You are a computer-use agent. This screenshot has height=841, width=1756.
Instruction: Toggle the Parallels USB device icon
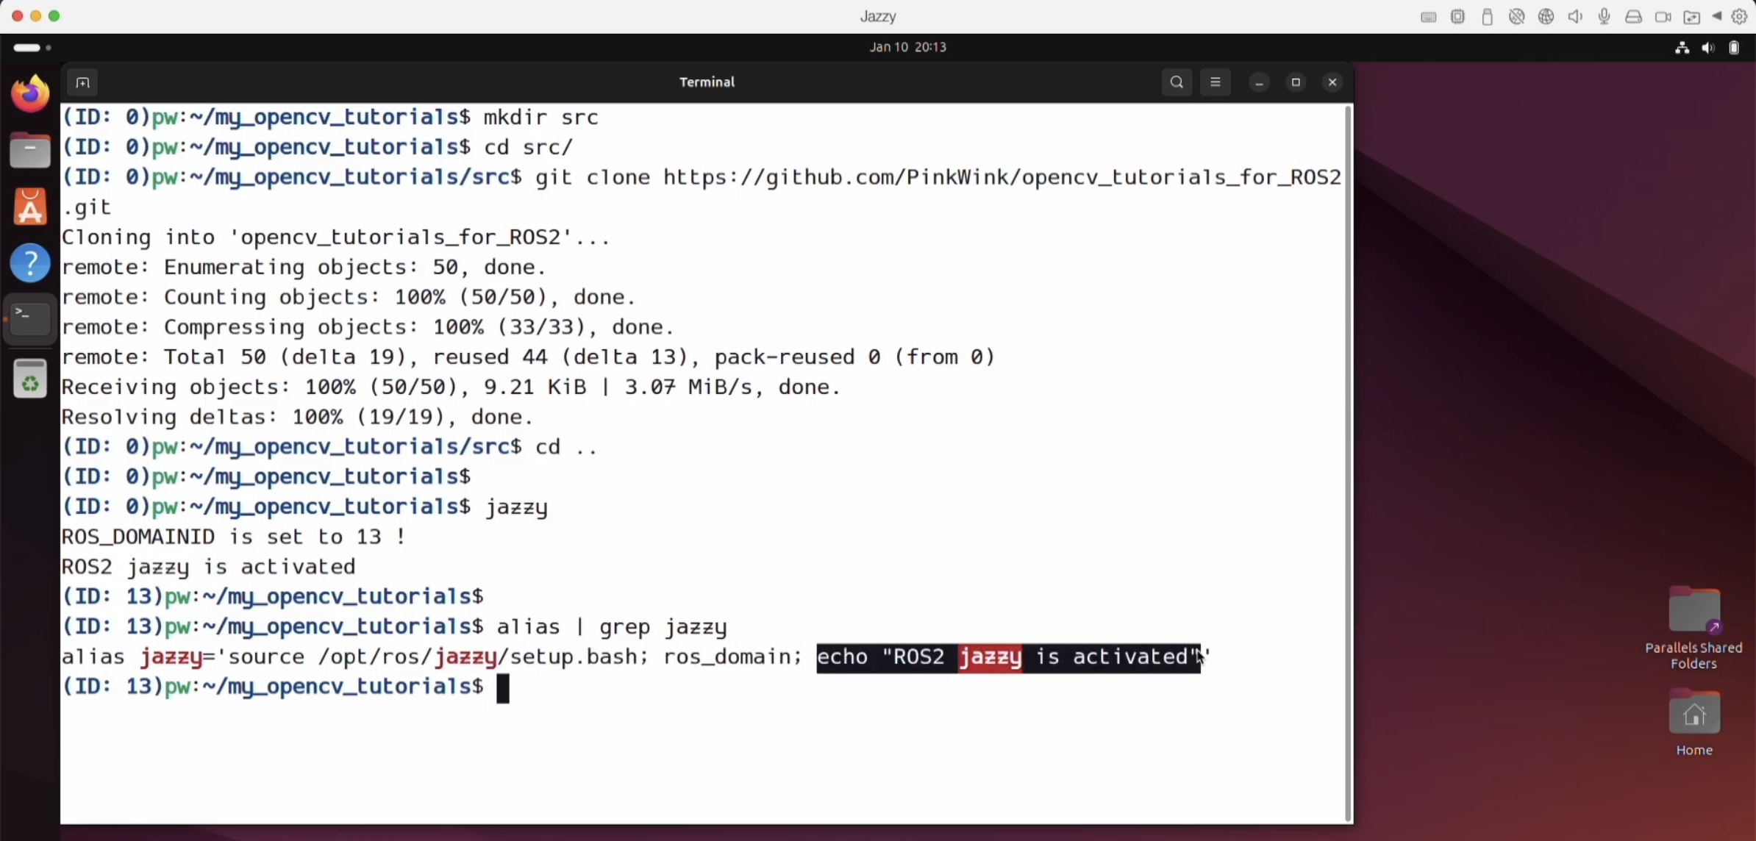pos(1487,16)
